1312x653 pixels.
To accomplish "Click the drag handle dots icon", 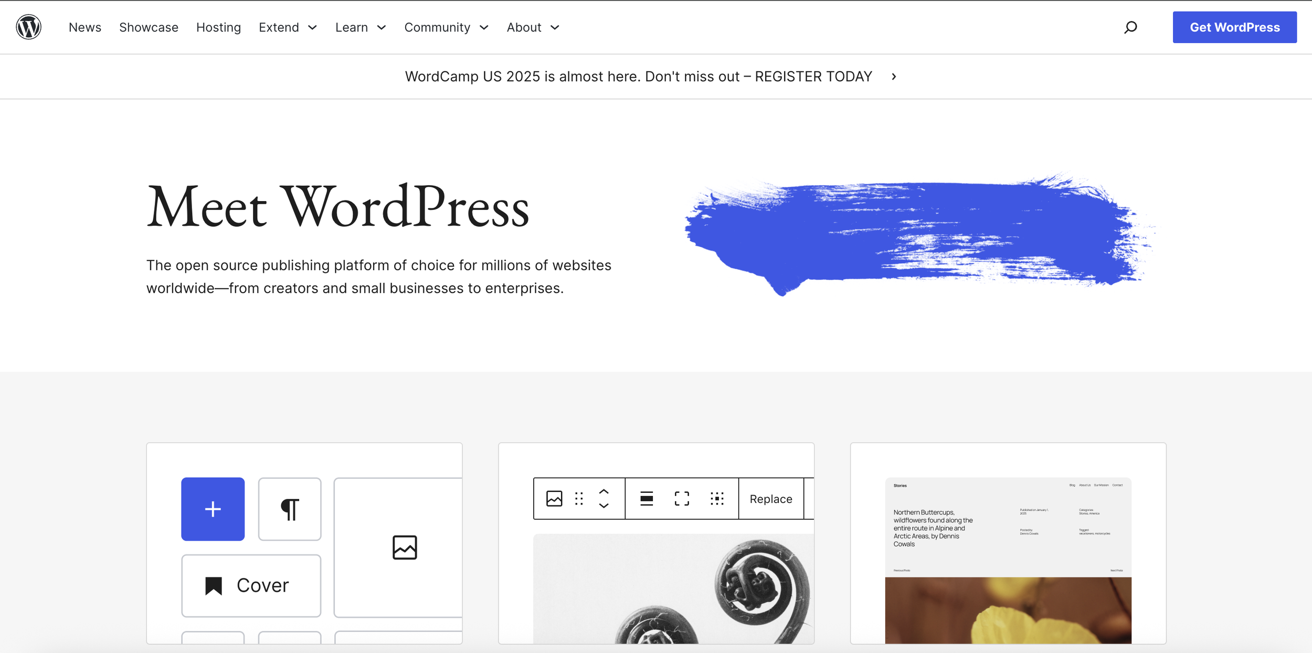I will point(579,499).
